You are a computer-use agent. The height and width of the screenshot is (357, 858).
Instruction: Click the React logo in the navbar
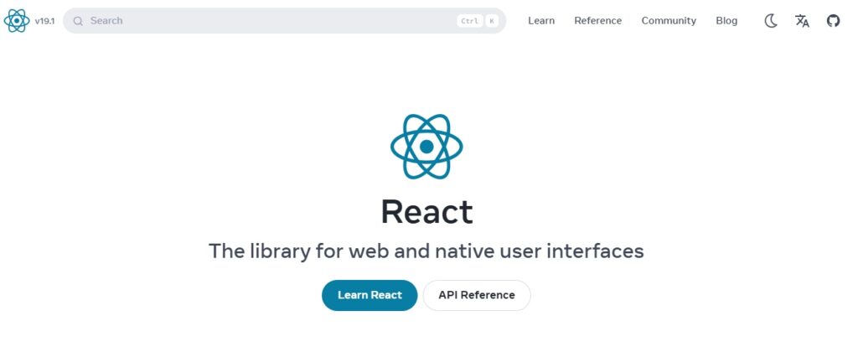coord(17,21)
